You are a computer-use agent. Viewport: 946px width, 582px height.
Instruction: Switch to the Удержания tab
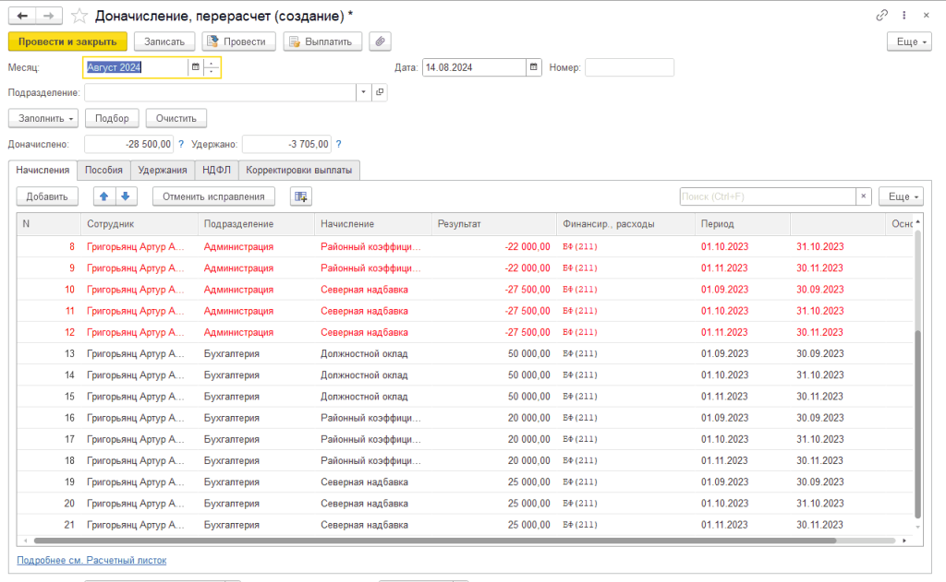pyautogui.click(x=163, y=170)
